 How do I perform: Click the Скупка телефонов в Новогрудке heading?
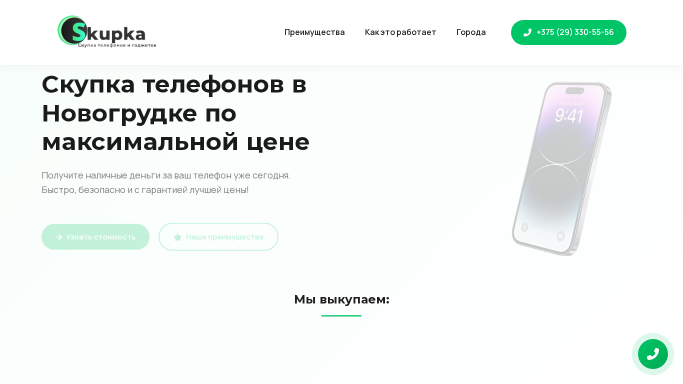176,112
